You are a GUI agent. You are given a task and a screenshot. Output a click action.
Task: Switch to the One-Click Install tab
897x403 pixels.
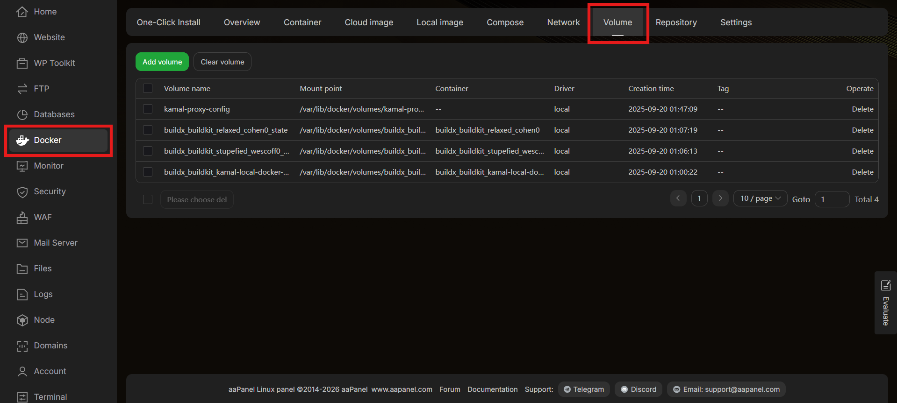pyautogui.click(x=168, y=22)
